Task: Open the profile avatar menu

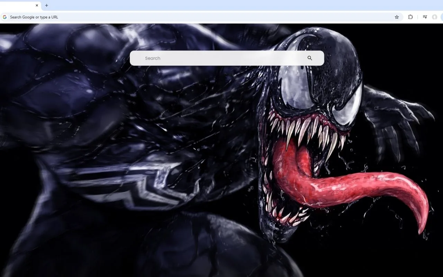Action: (435, 17)
